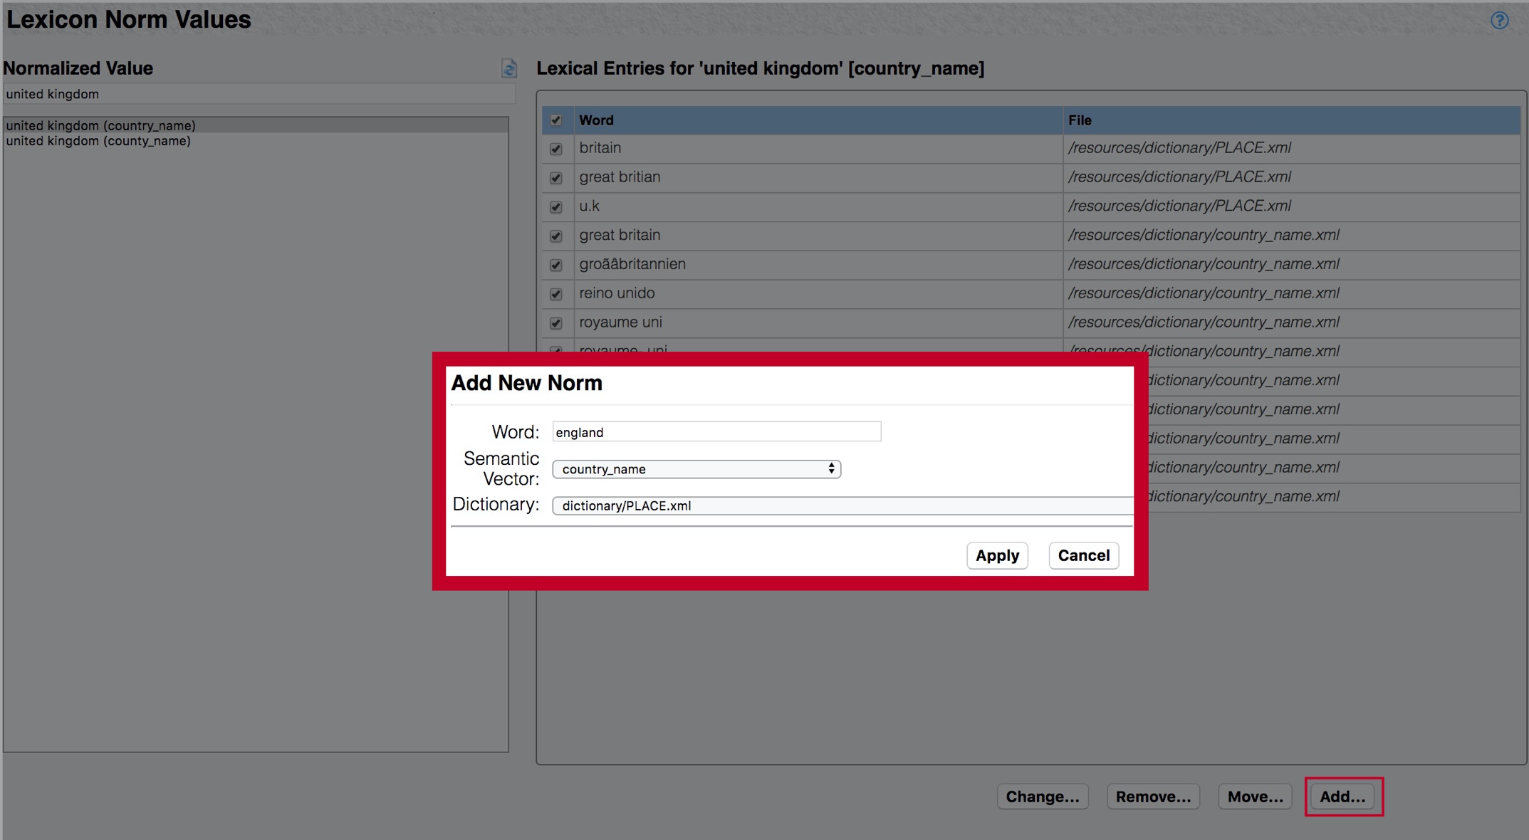The width and height of the screenshot is (1529, 840).
Task: Deselect the "great britain" checkbox
Action: coord(556,236)
